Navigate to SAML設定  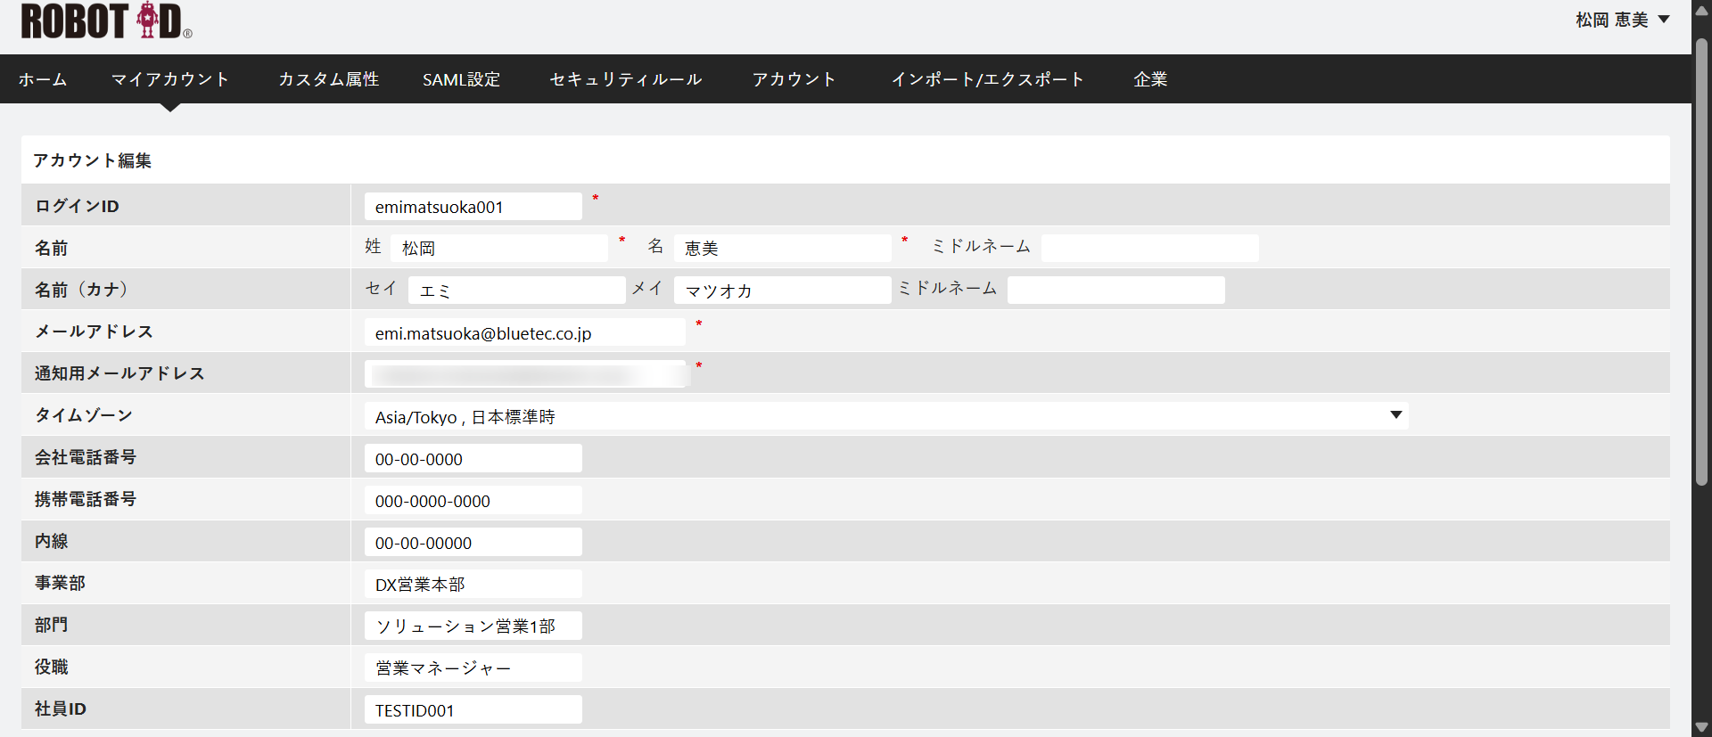(461, 79)
